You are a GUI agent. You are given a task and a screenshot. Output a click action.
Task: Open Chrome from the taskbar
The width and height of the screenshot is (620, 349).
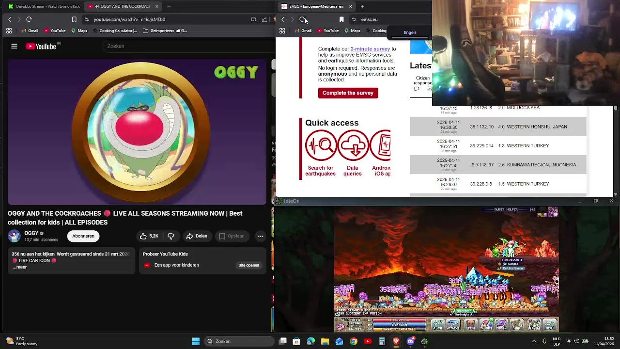(x=354, y=341)
